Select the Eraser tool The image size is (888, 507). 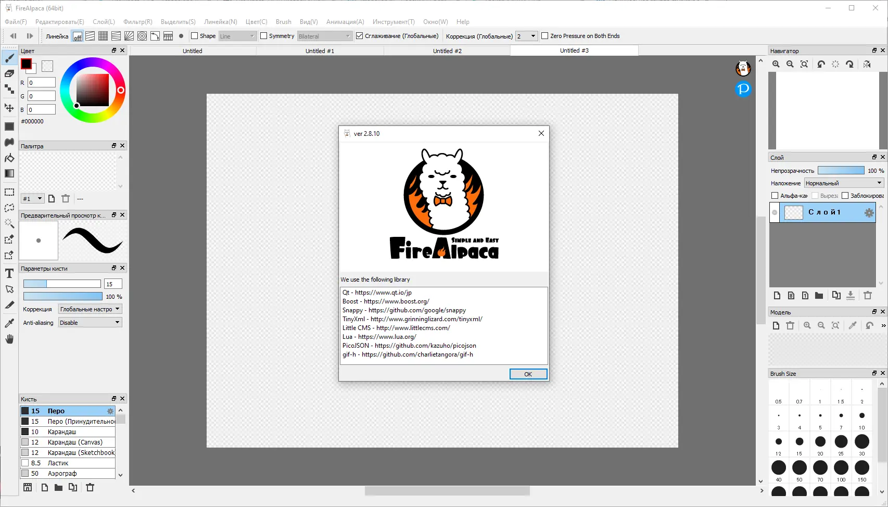tap(9, 73)
